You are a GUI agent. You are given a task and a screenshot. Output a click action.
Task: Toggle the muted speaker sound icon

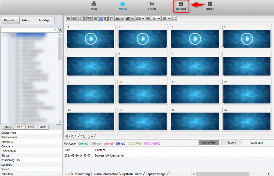tap(148, 19)
